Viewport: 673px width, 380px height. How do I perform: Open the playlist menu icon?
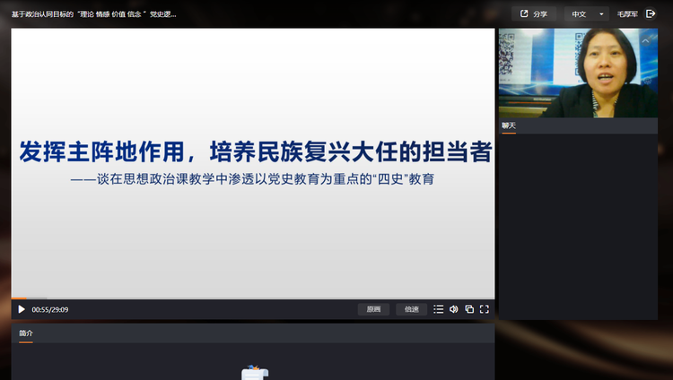(438, 309)
